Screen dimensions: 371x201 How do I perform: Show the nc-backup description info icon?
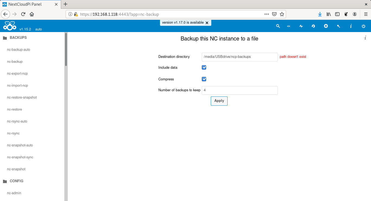click(x=365, y=38)
